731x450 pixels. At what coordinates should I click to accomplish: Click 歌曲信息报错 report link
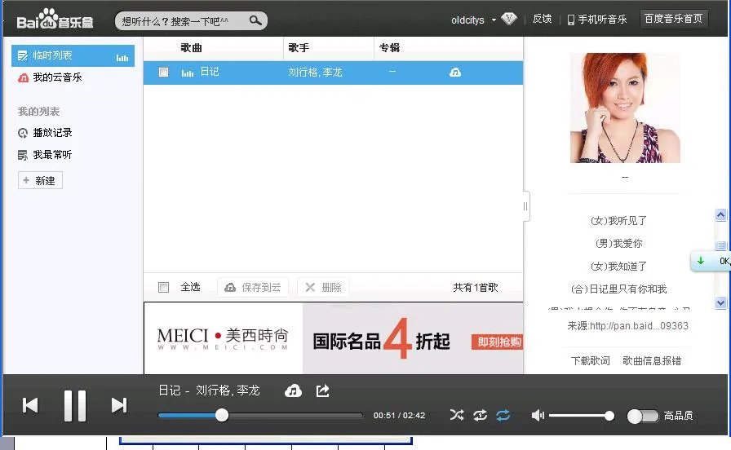[652, 361]
